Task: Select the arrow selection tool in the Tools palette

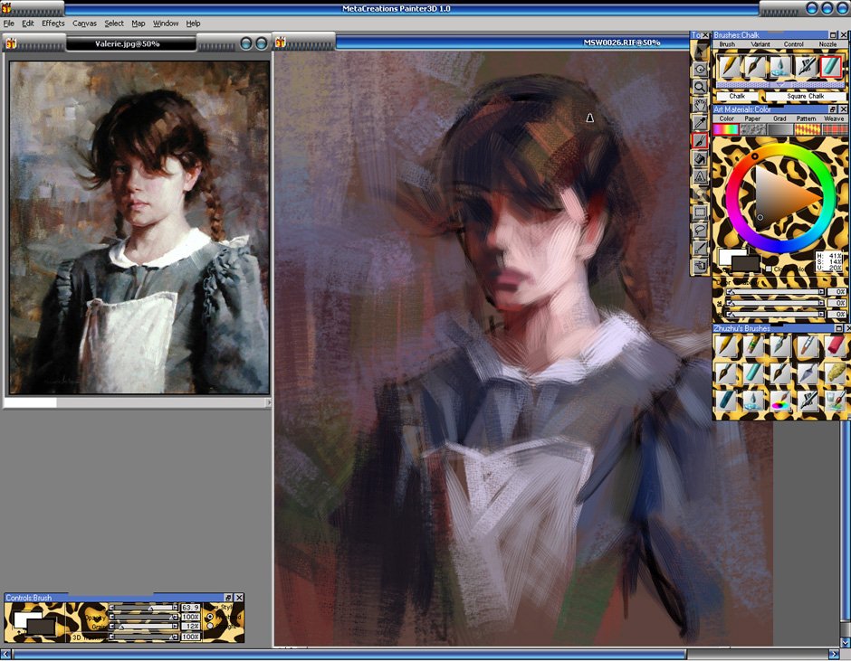Action: point(700,52)
